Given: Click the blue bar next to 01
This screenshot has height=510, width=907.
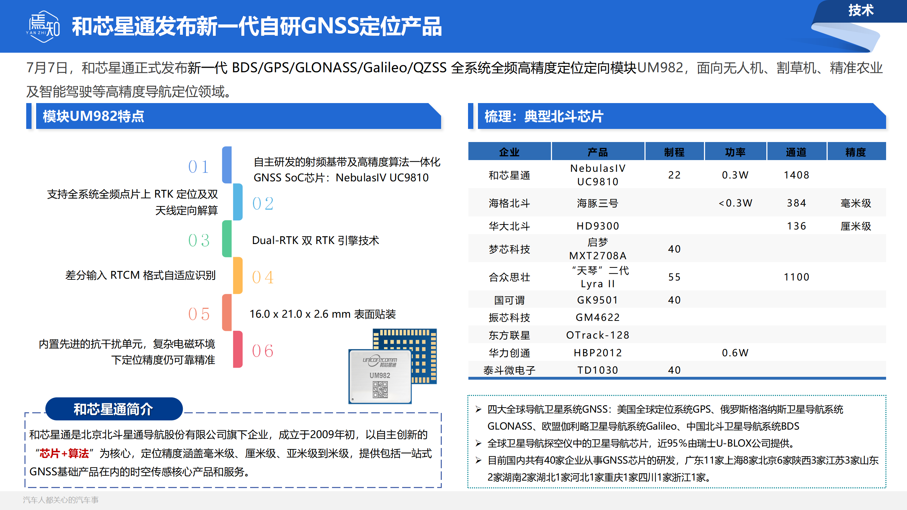Looking at the screenshot, I should [227, 165].
